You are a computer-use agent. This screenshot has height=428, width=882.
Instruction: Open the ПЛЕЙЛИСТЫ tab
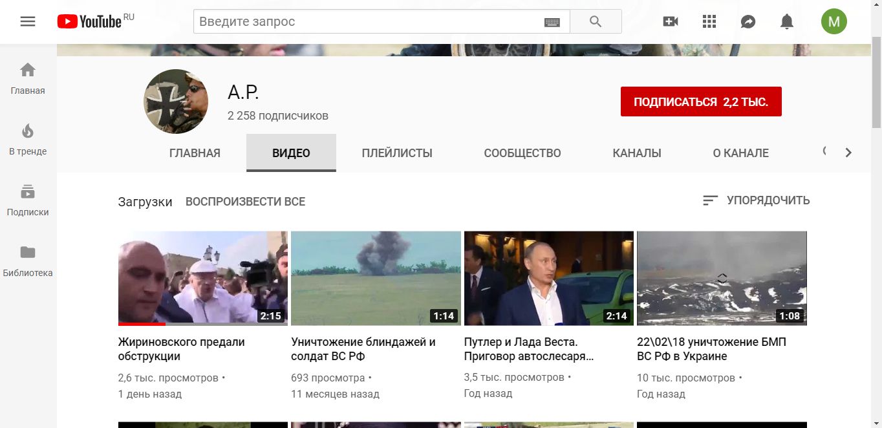point(397,153)
